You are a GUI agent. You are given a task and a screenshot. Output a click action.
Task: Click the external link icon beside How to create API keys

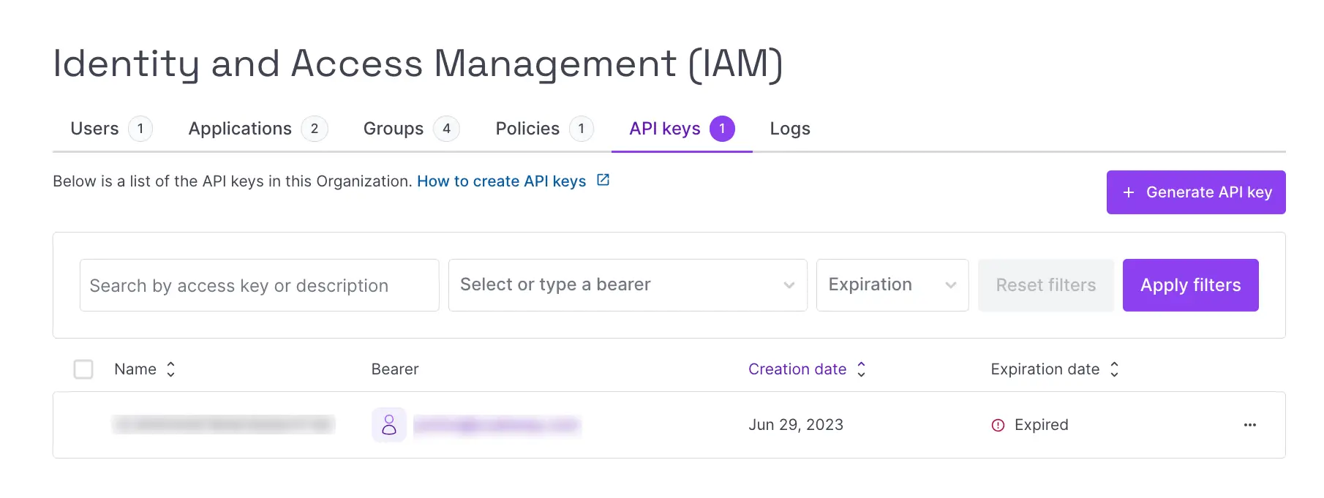point(603,180)
